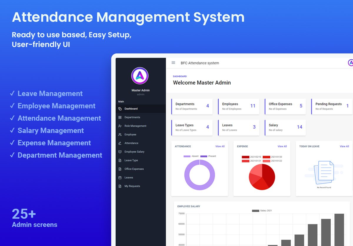Click the Role Management user-plus icon
The image size is (353, 246).
(120, 126)
